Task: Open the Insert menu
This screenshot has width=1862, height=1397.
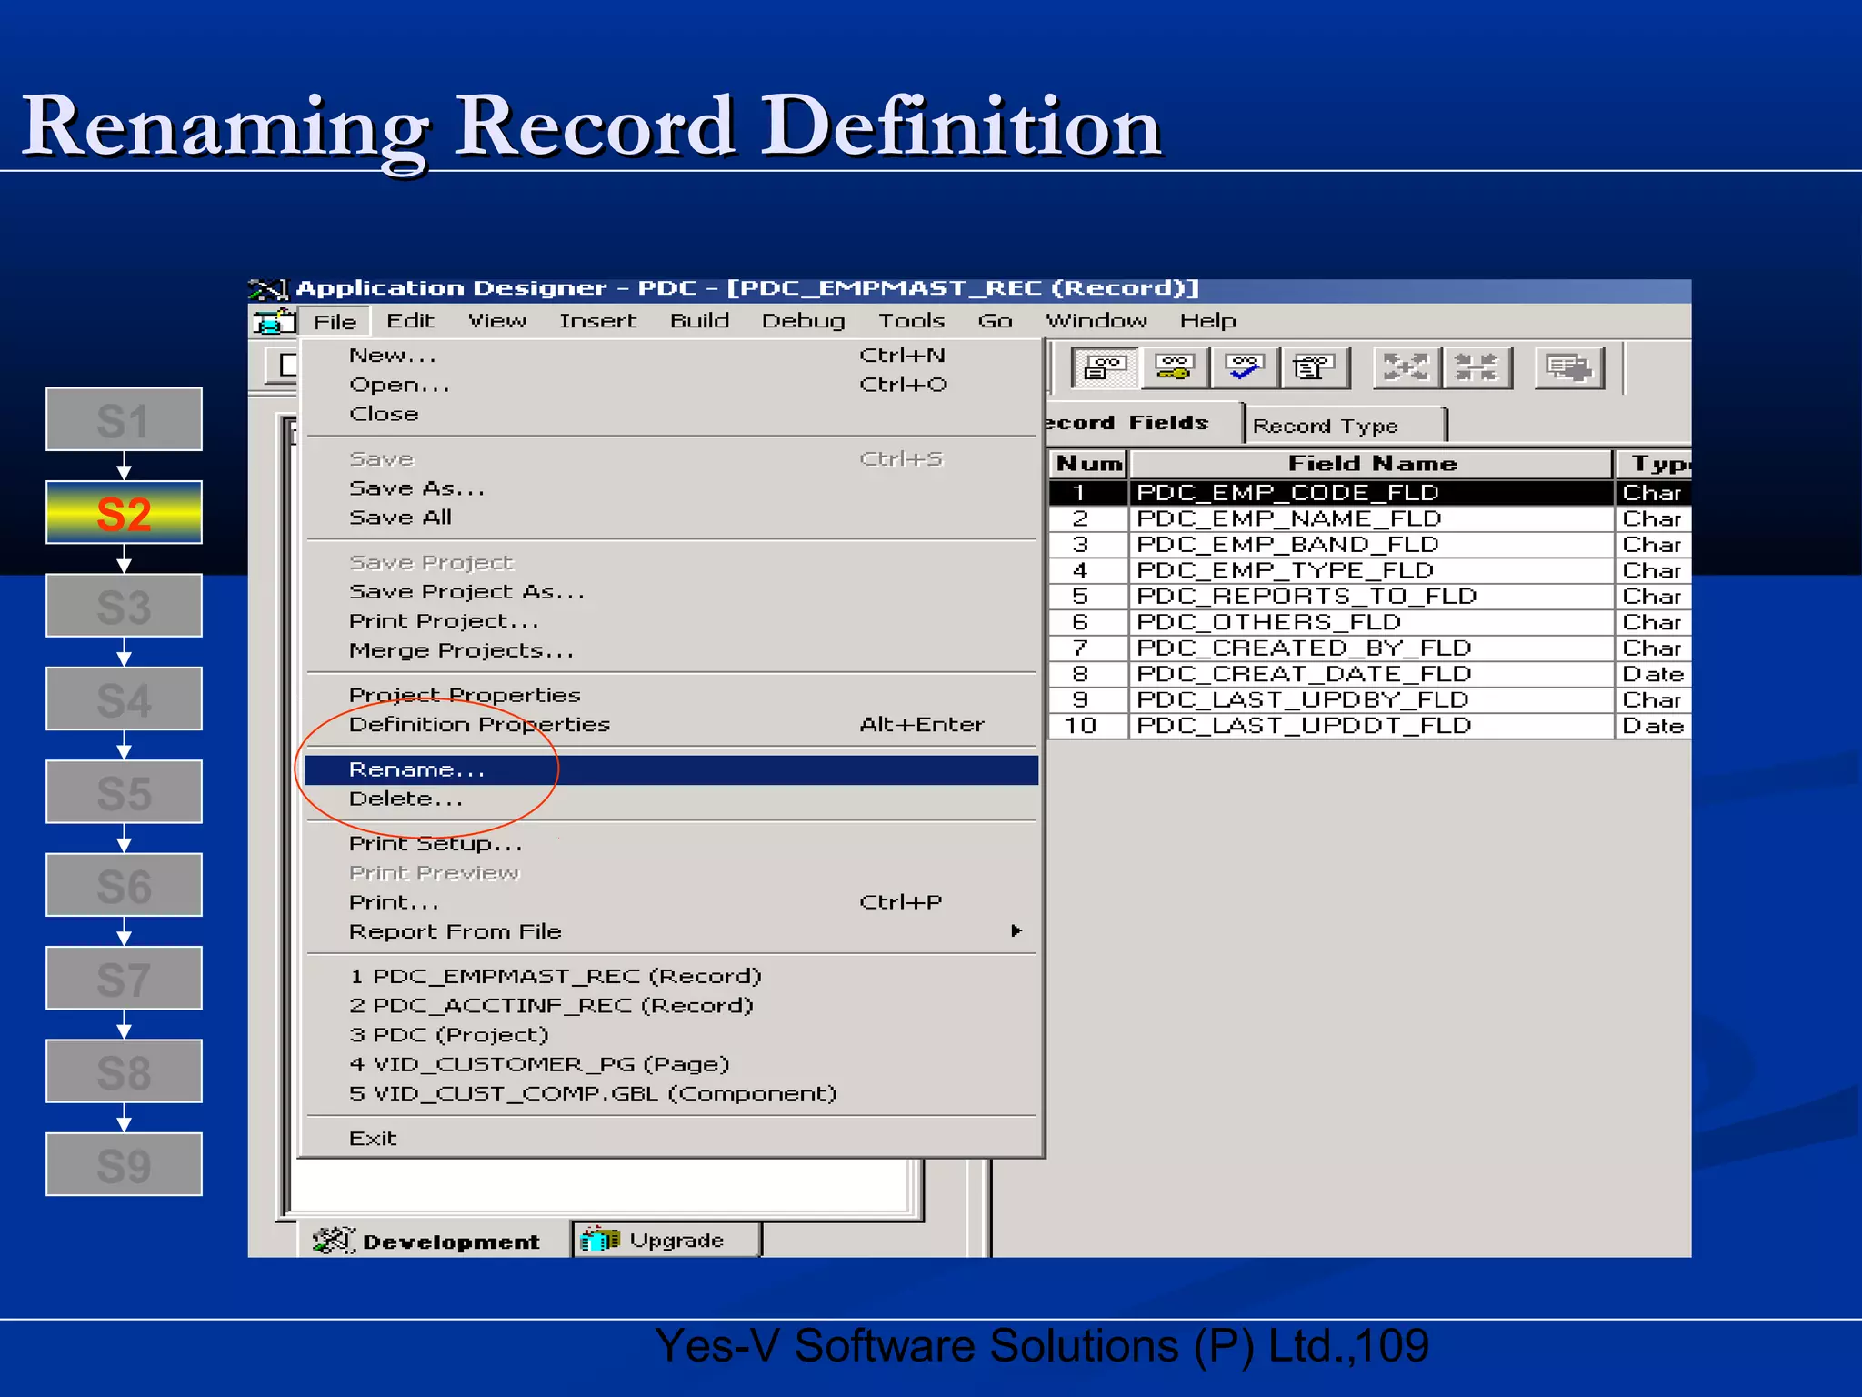Action: (597, 321)
